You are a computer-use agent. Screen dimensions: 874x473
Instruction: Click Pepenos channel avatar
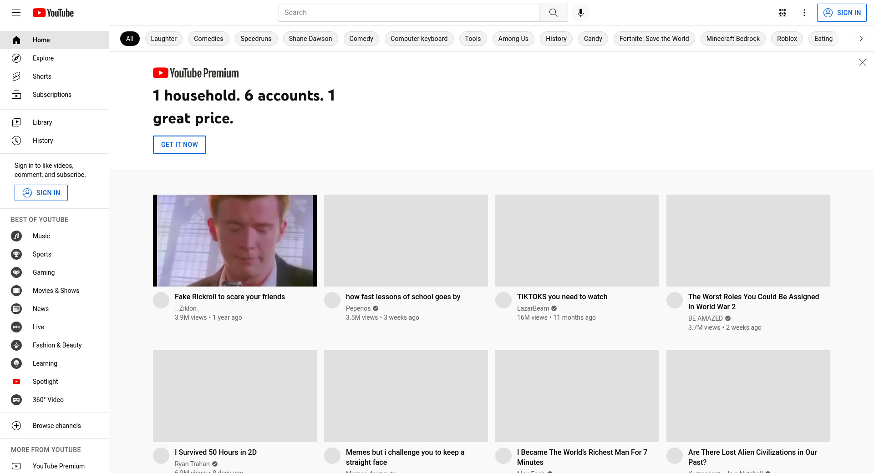(x=332, y=300)
